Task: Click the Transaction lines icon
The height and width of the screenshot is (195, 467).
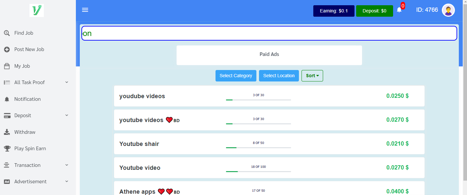Action: pyautogui.click(x=7, y=165)
